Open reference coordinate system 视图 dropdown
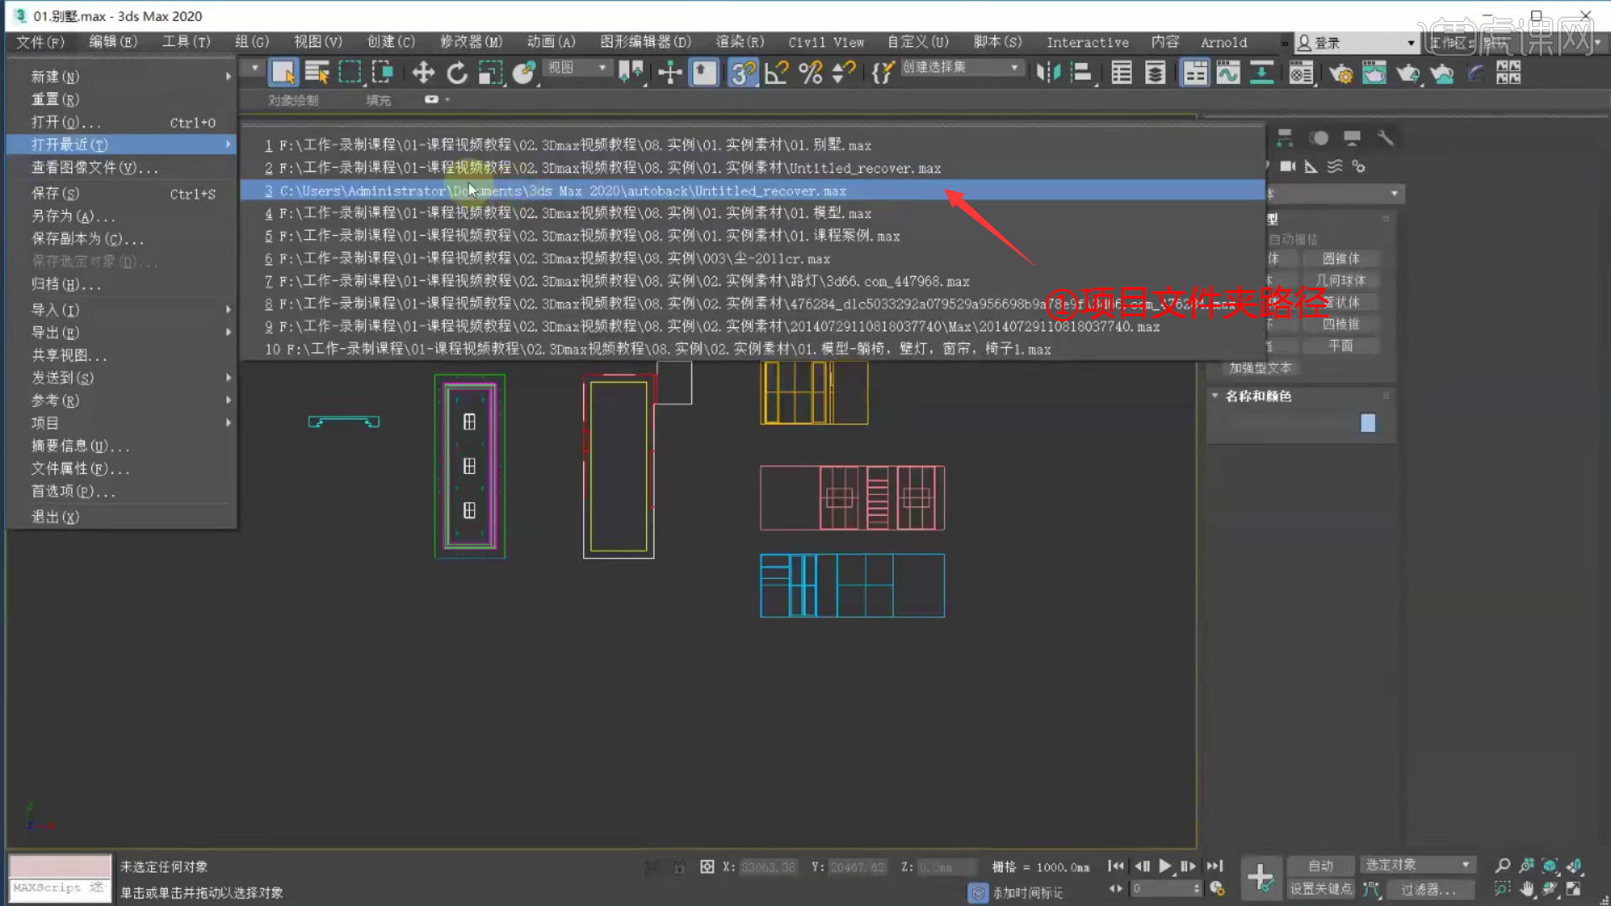 [x=576, y=67]
